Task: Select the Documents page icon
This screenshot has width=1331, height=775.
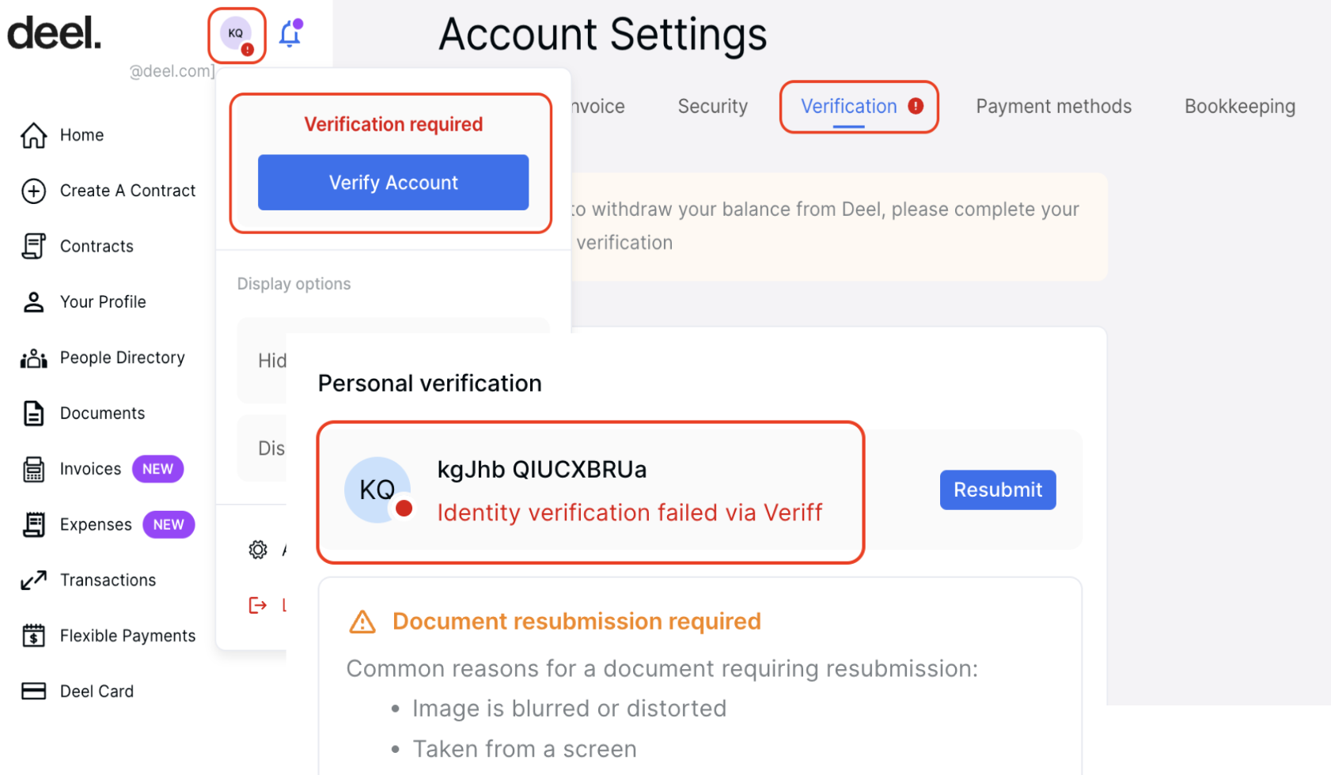Action: [33, 413]
